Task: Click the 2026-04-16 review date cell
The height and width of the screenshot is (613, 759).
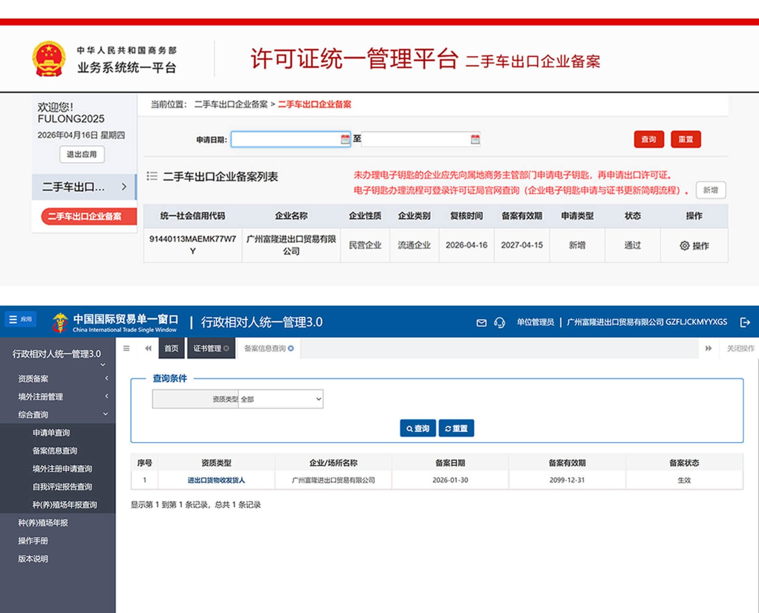Action: [466, 245]
